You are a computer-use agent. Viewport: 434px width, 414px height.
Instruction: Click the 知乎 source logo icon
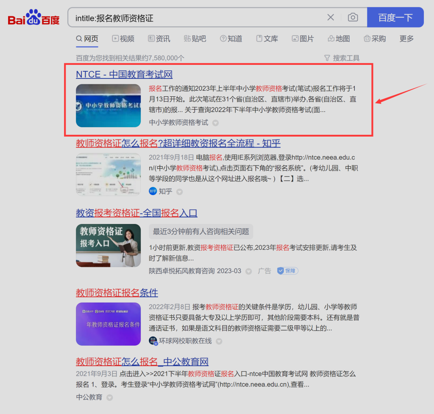[x=153, y=191]
